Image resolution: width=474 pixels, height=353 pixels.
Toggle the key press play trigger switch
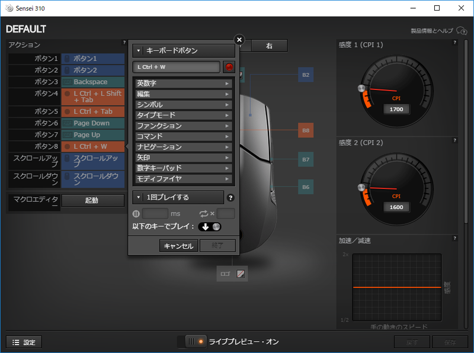(210, 227)
